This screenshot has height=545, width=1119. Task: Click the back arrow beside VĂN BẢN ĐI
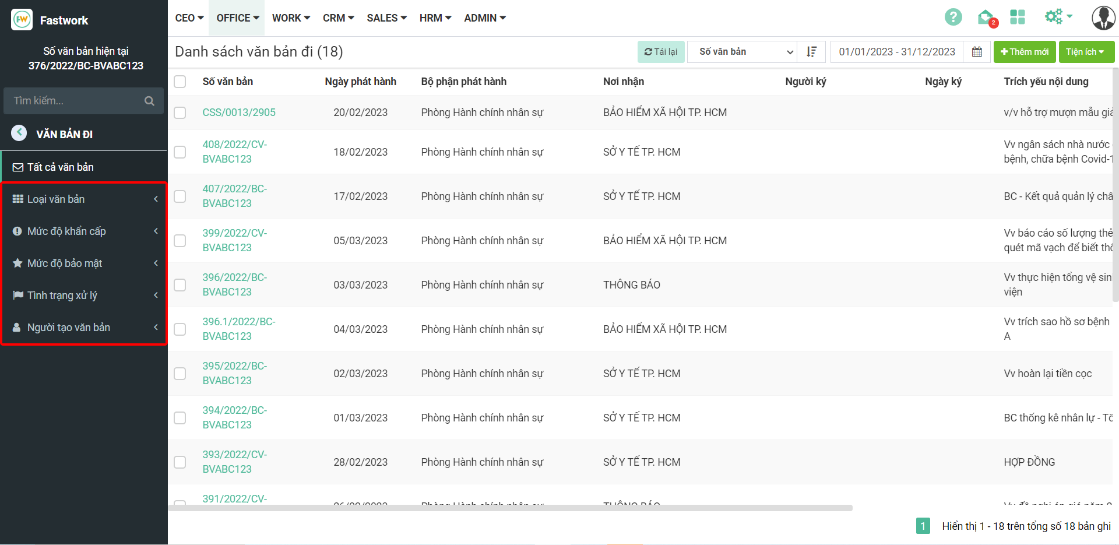click(19, 133)
